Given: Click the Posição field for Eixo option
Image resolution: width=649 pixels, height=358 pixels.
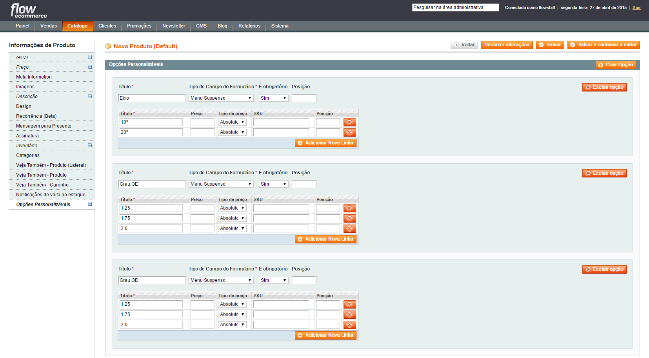Looking at the screenshot, I should tap(304, 98).
